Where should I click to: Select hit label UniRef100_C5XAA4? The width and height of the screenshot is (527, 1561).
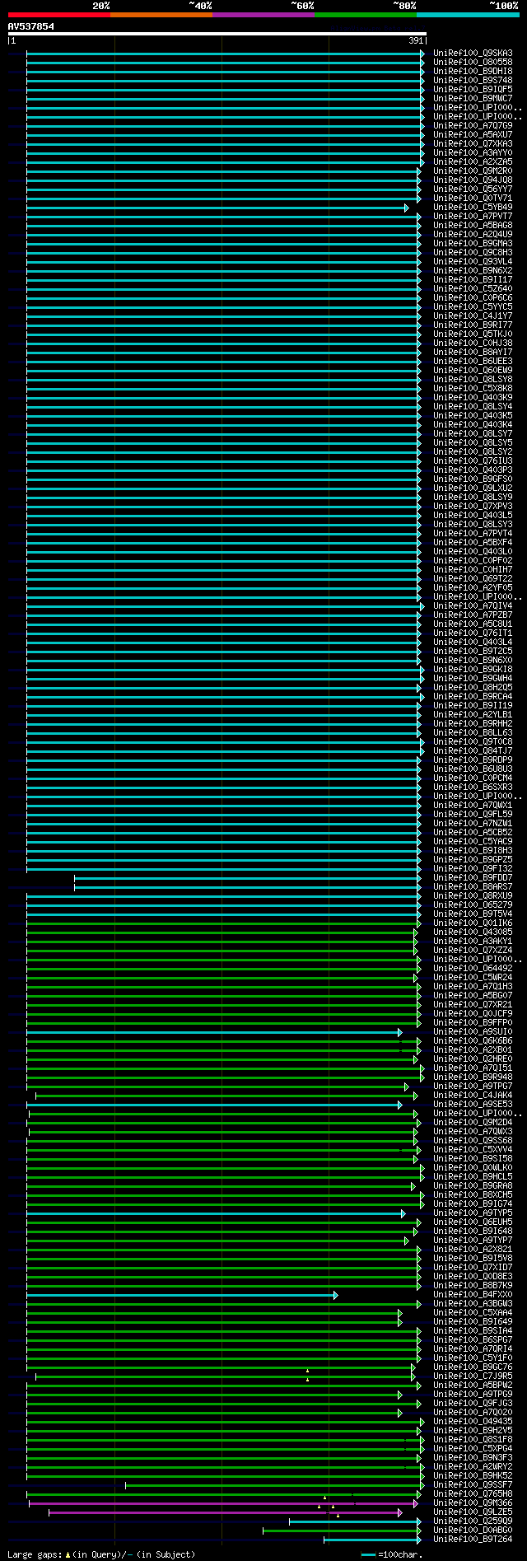473,1313
